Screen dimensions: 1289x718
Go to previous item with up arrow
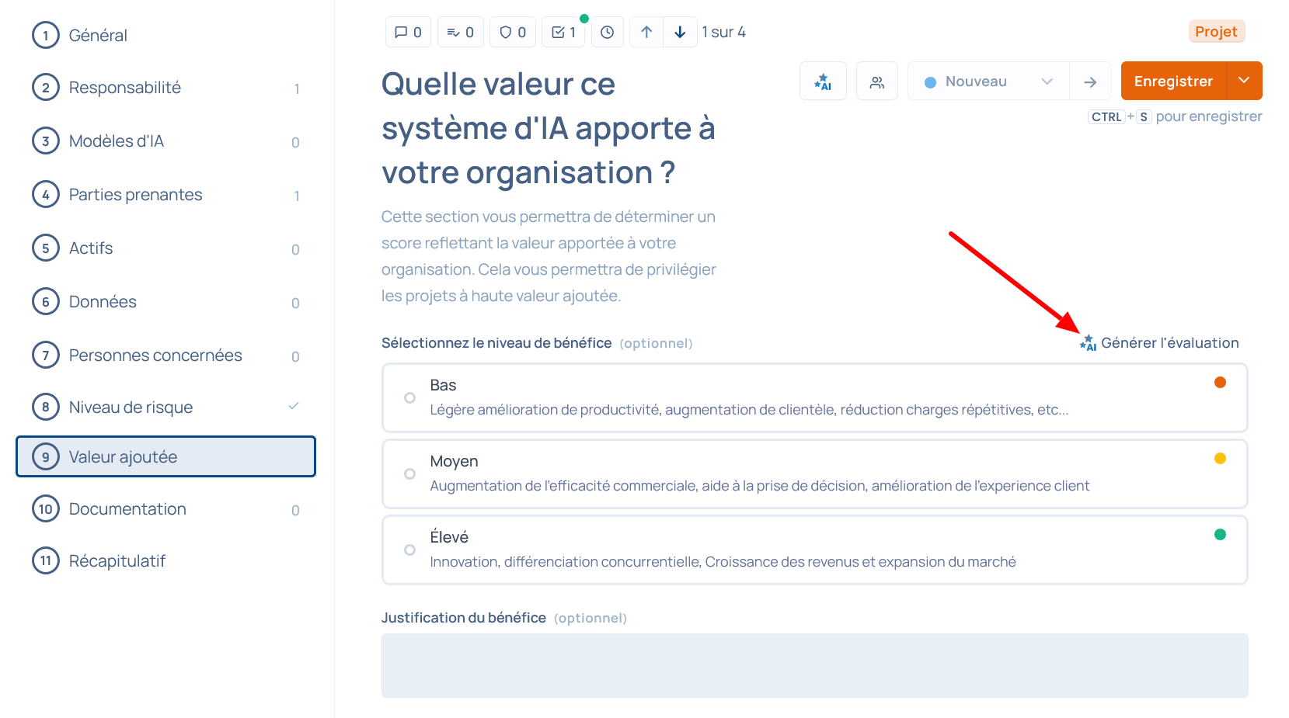tap(646, 33)
